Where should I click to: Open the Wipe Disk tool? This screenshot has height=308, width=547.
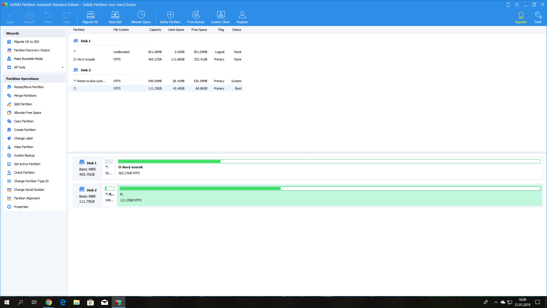pyautogui.click(x=115, y=17)
